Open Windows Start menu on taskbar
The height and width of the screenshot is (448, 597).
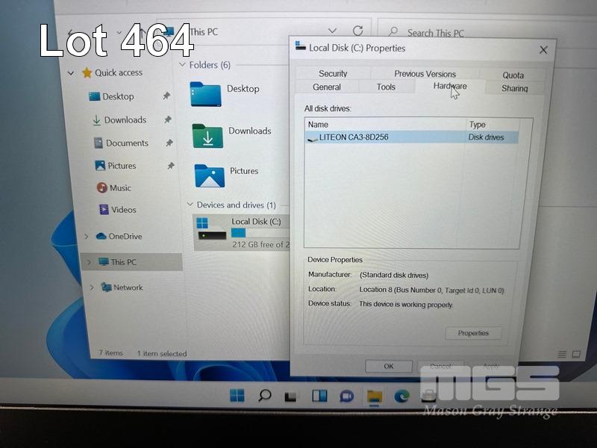pos(237,396)
